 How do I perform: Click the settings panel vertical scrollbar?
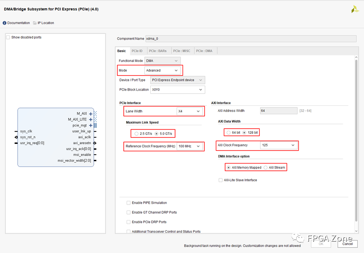356,140
